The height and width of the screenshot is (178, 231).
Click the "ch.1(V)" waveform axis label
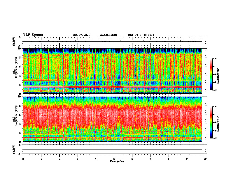(x=14, y=41)
